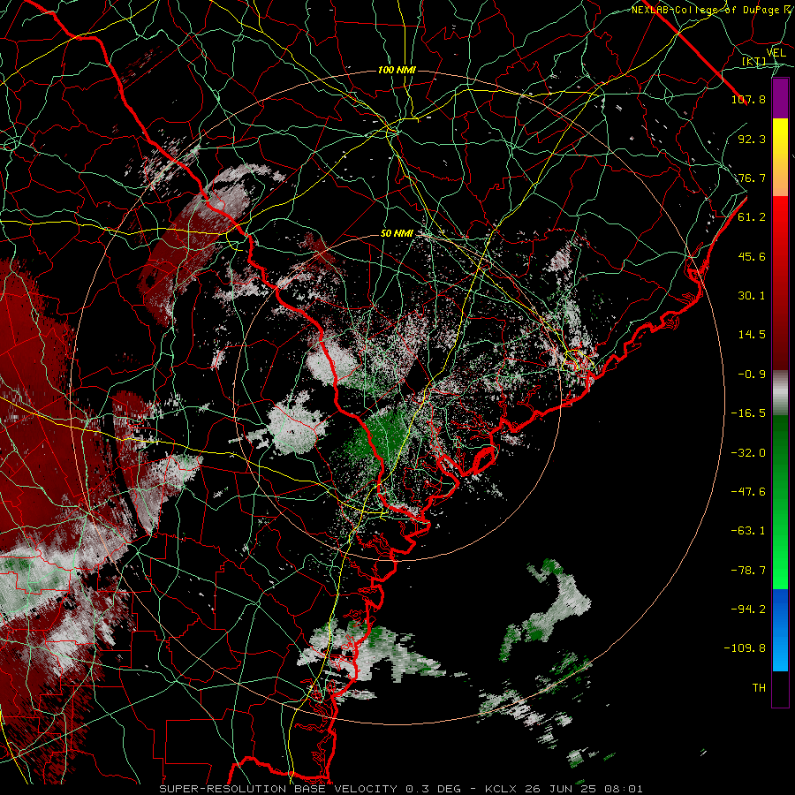Click the 107.8 value on the velocity scale
Screen dimensions: 795x795
(x=748, y=99)
